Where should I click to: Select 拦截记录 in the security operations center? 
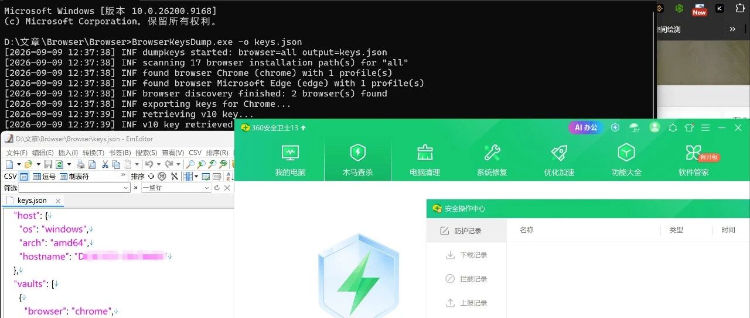pos(466,279)
